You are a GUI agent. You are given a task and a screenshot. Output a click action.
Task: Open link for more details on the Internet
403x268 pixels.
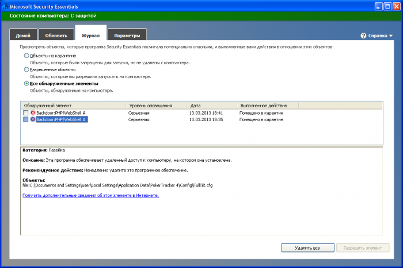[x=91, y=195]
